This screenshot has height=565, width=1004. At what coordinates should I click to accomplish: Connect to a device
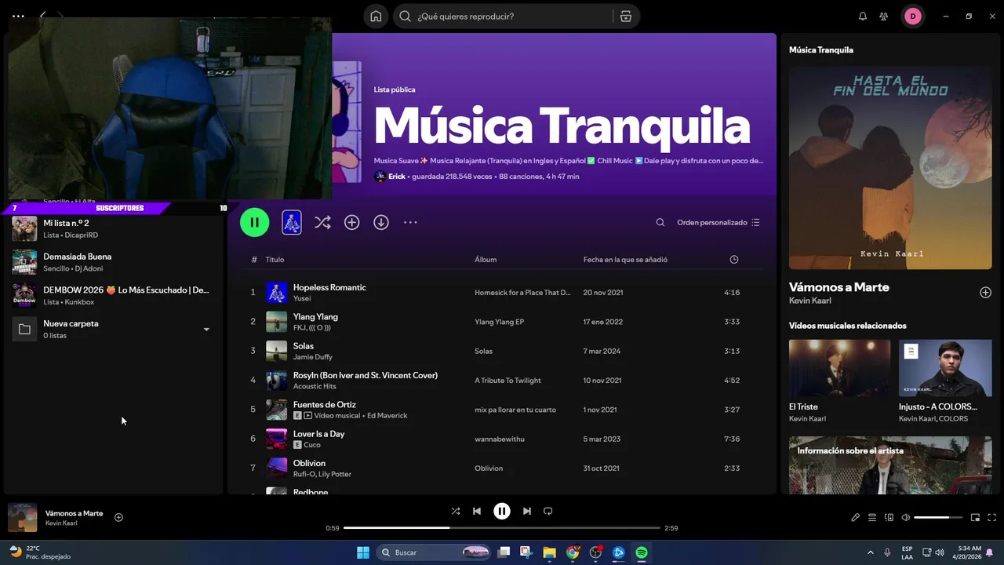[x=889, y=517]
